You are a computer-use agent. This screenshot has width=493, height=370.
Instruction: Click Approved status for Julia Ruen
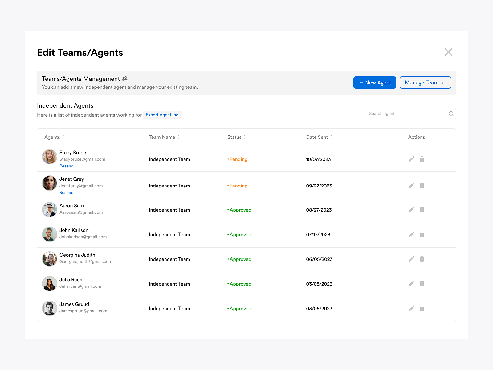239,284
